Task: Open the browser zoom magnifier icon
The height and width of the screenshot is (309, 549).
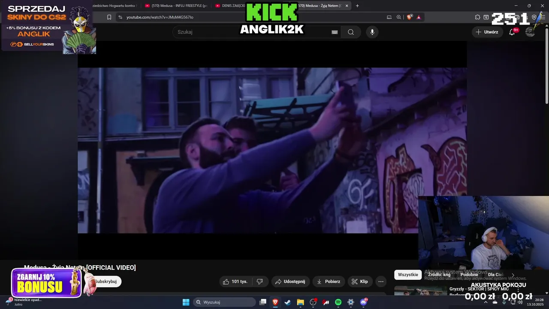Action: click(399, 17)
